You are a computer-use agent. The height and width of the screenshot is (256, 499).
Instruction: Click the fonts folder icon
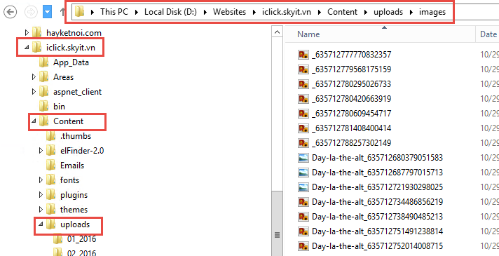(51, 180)
